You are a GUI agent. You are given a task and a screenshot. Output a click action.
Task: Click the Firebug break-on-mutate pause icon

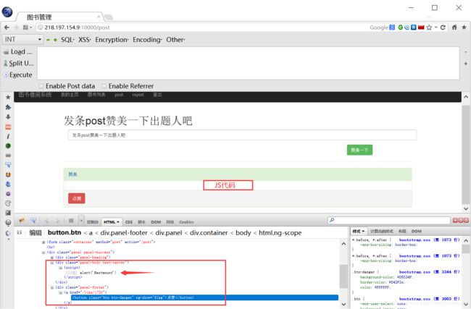(x=20, y=232)
